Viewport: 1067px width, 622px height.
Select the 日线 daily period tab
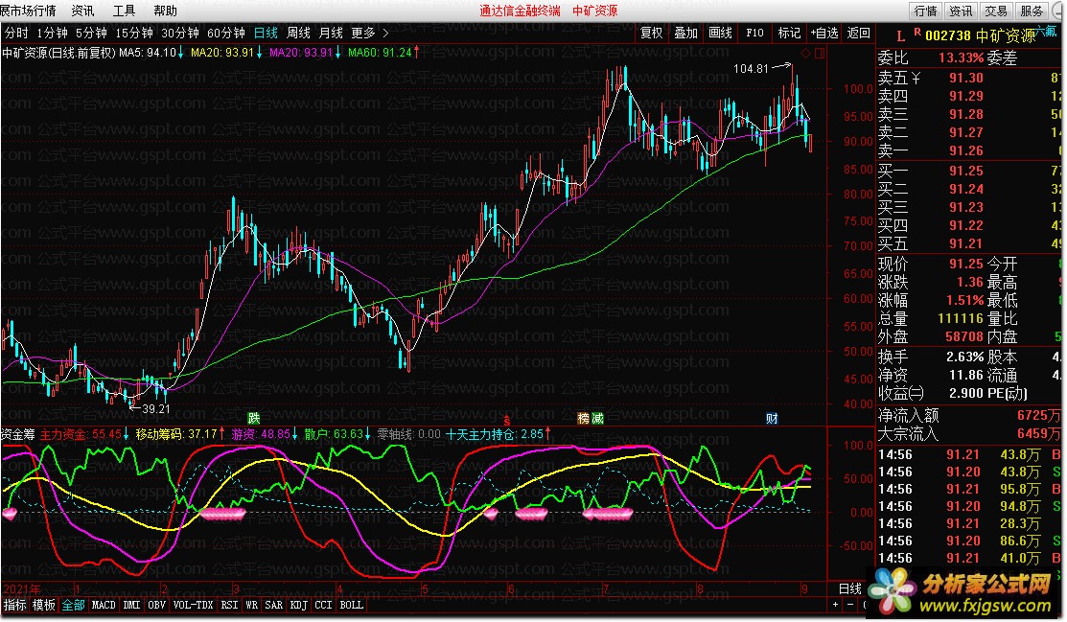(x=266, y=33)
